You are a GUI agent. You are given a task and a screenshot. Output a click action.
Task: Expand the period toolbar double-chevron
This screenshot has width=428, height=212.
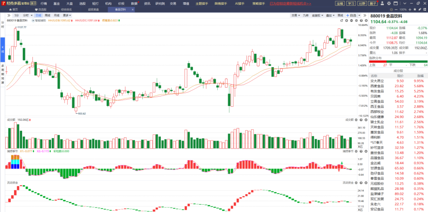point(9,15)
